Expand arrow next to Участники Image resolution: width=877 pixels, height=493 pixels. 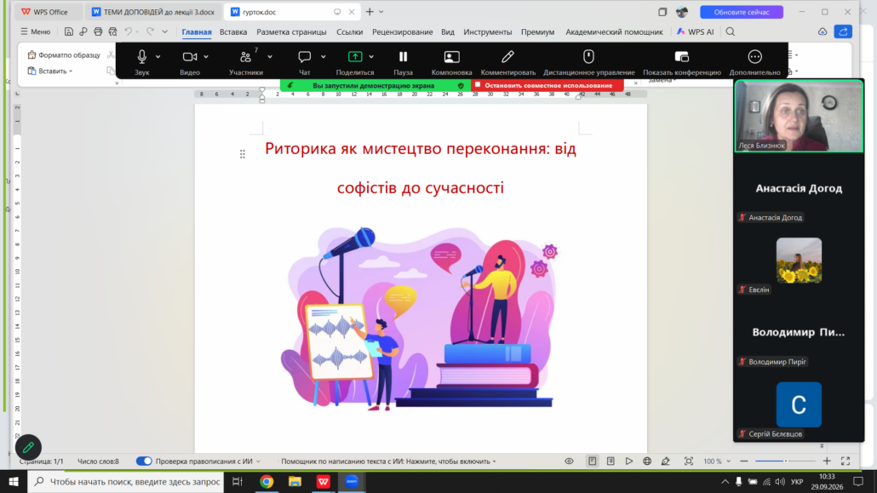(x=270, y=56)
